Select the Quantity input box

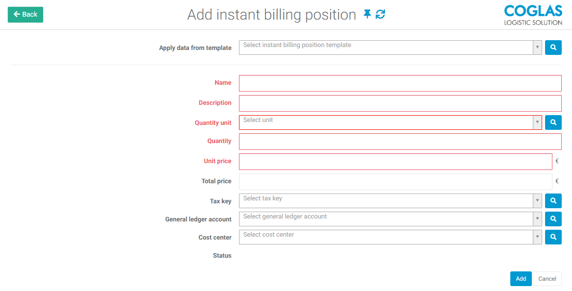tap(400, 142)
